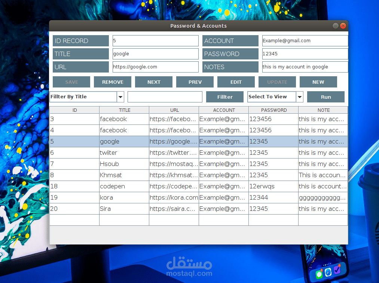The height and width of the screenshot is (283, 379).
Task: Select the Hsoub title cell
Action: (x=124, y=164)
